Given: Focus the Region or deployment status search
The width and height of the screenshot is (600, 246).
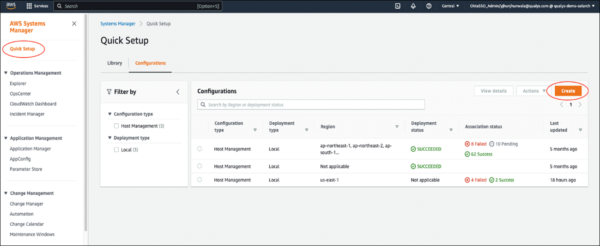Looking at the screenshot, I should pos(311,105).
